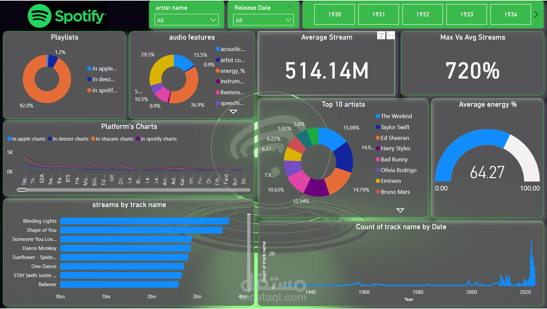Click the 'streams by track name' chart title
Screen dimensions: 547x309
click(x=129, y=205)
